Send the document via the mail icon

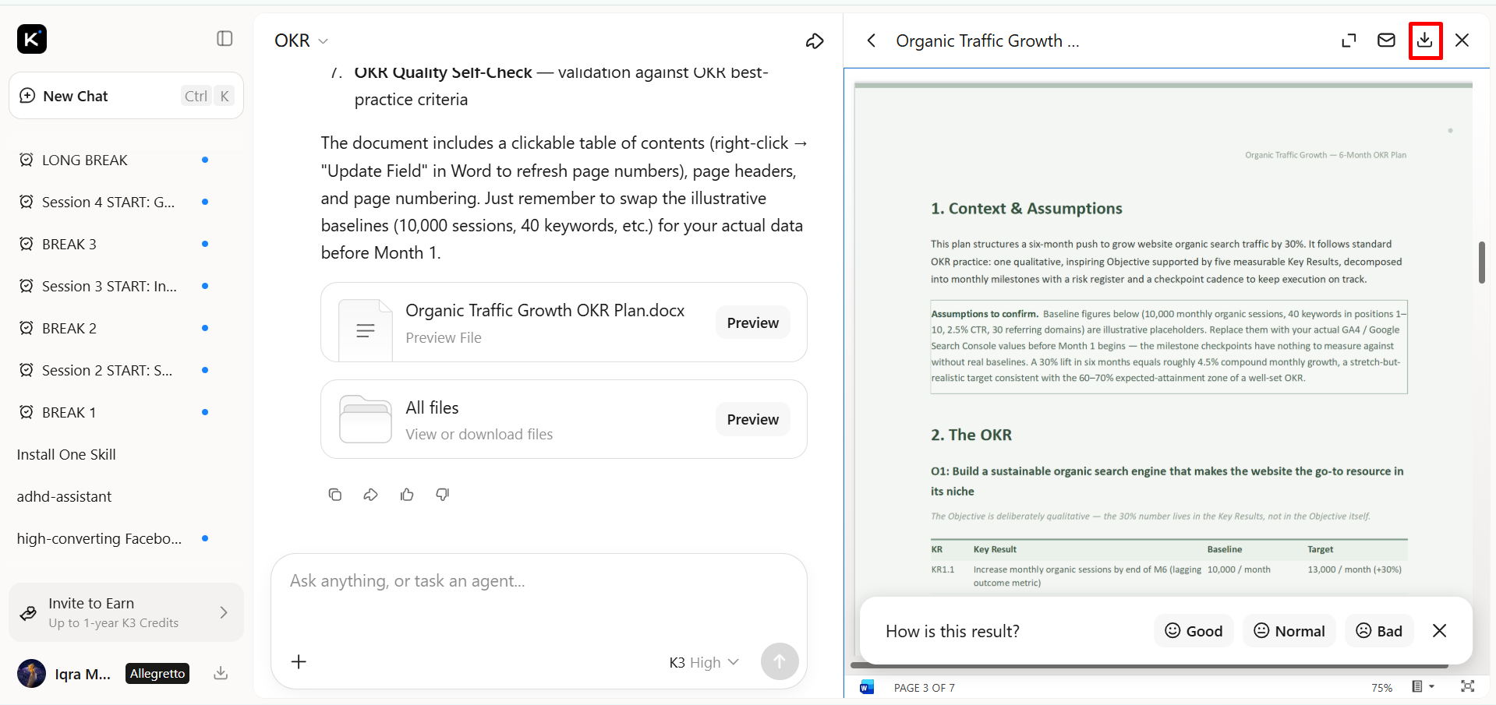coord(1386,41)
